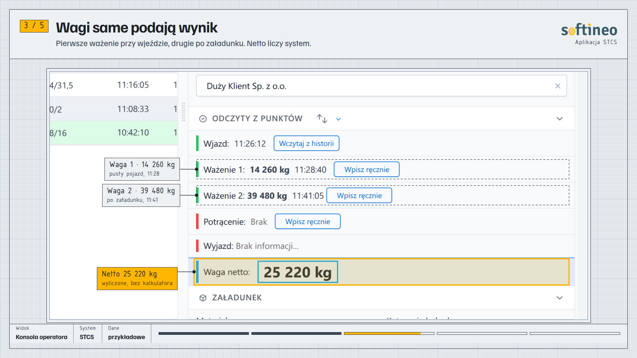This screenshot has width=637, height=358.
Task: Click the check-circle icon beside ODCZYTY Z PUNKTÓW
Action: (x=203, y=119)
